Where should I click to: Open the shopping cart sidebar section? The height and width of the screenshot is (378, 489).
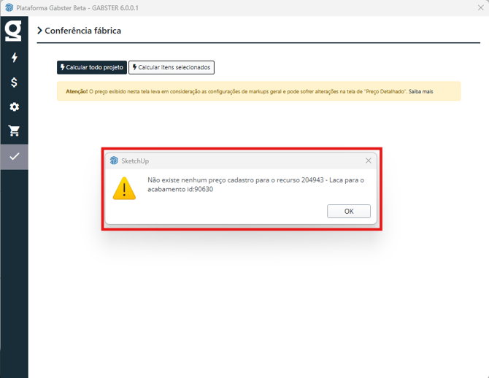click(14, 131)
